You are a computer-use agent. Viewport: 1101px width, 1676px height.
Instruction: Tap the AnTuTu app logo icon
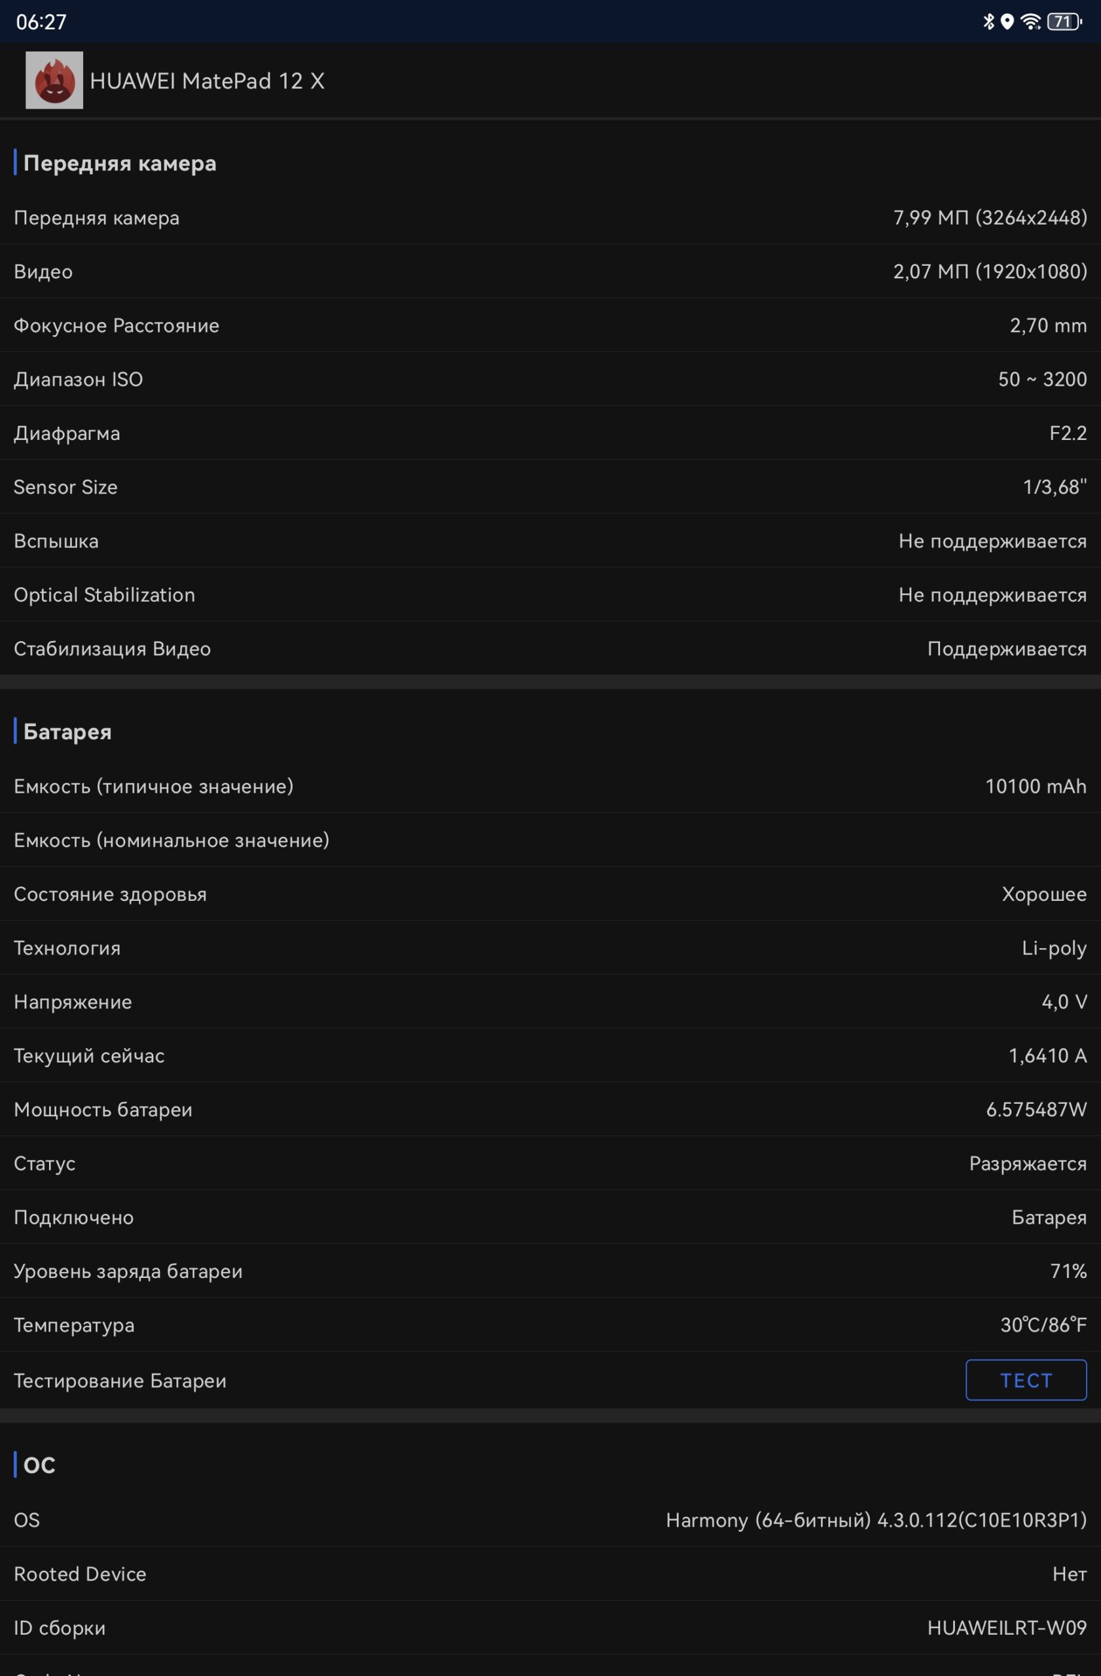click(x=54, y=81)
